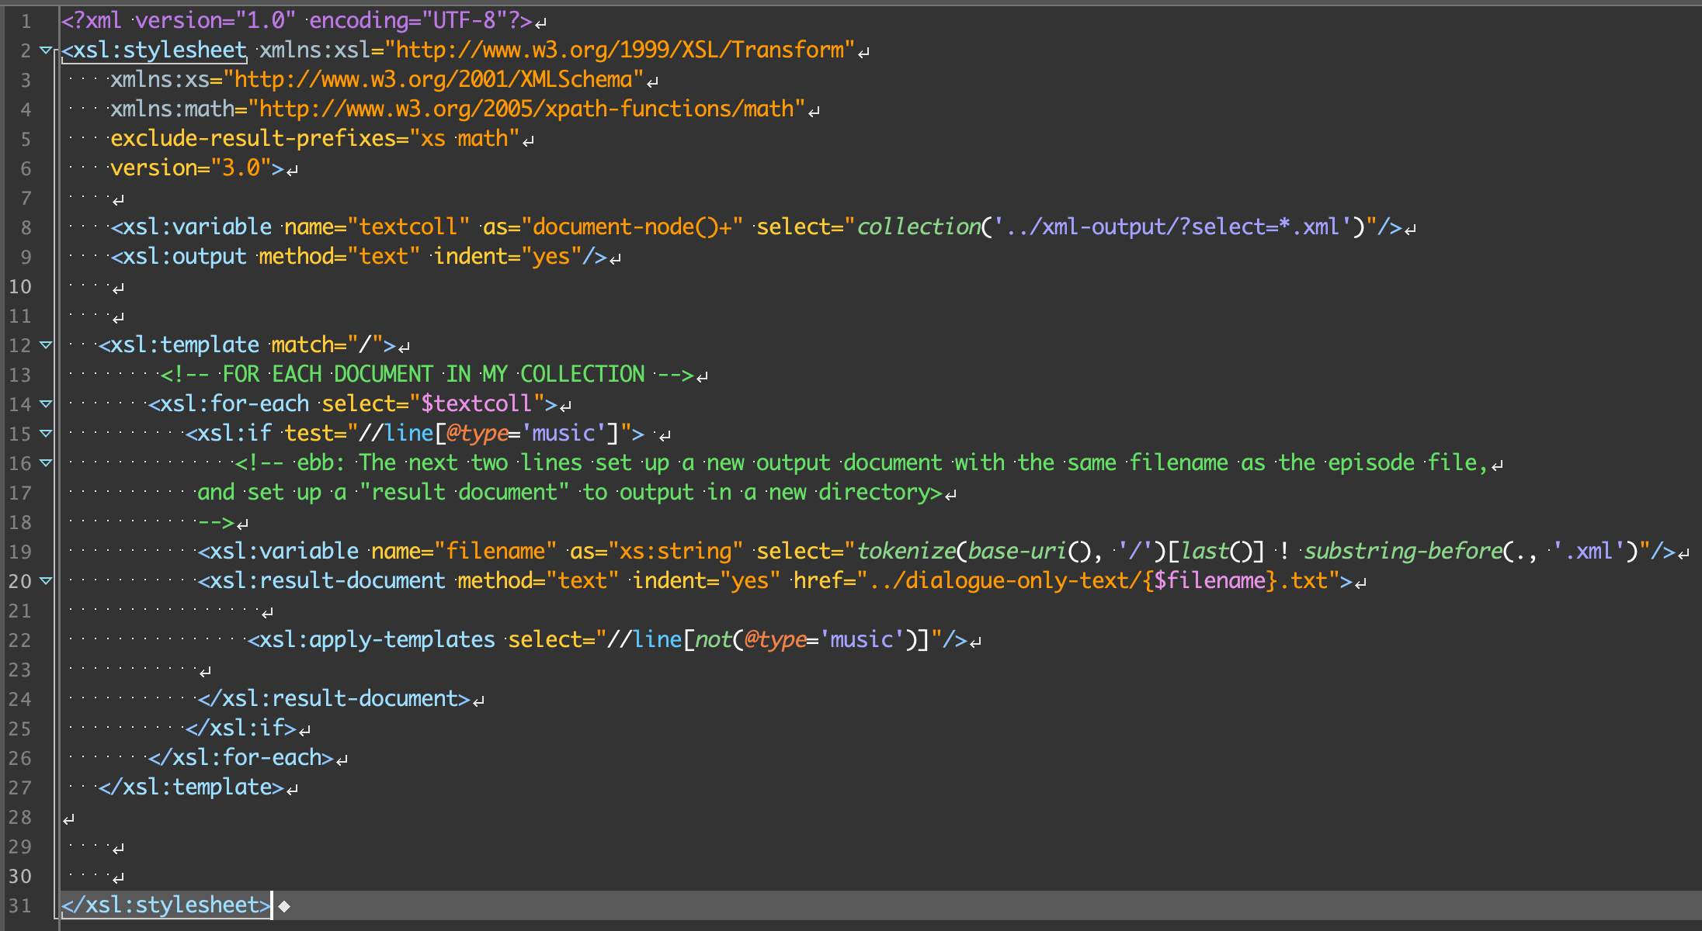Click the xpath-functions/math namespace URL
Image resolution: width=1702 pixels, height=931 pixels.
(526, 109)
